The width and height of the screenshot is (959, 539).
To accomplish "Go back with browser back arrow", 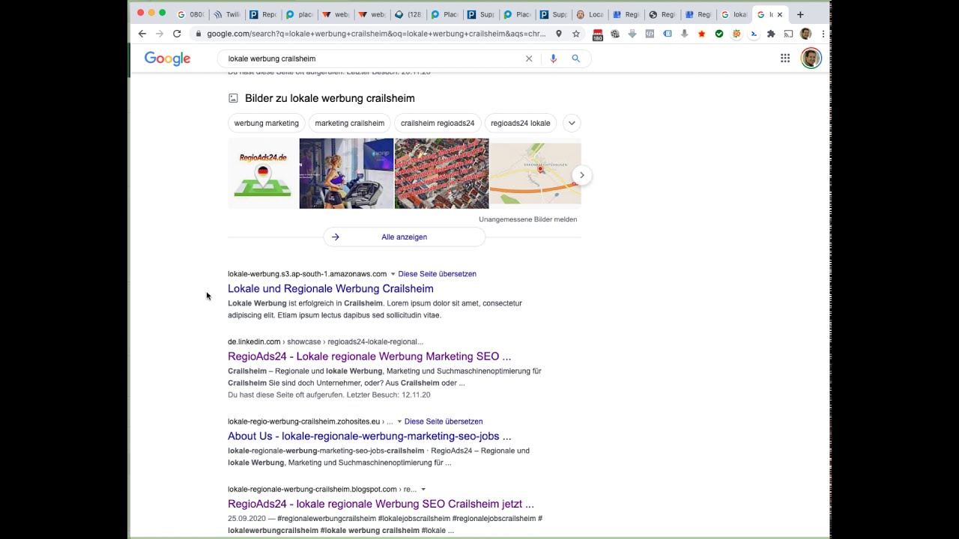I will [x=142, y=34].
